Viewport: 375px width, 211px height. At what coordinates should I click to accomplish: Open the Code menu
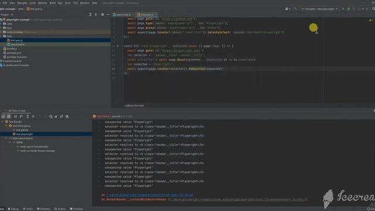32,3
